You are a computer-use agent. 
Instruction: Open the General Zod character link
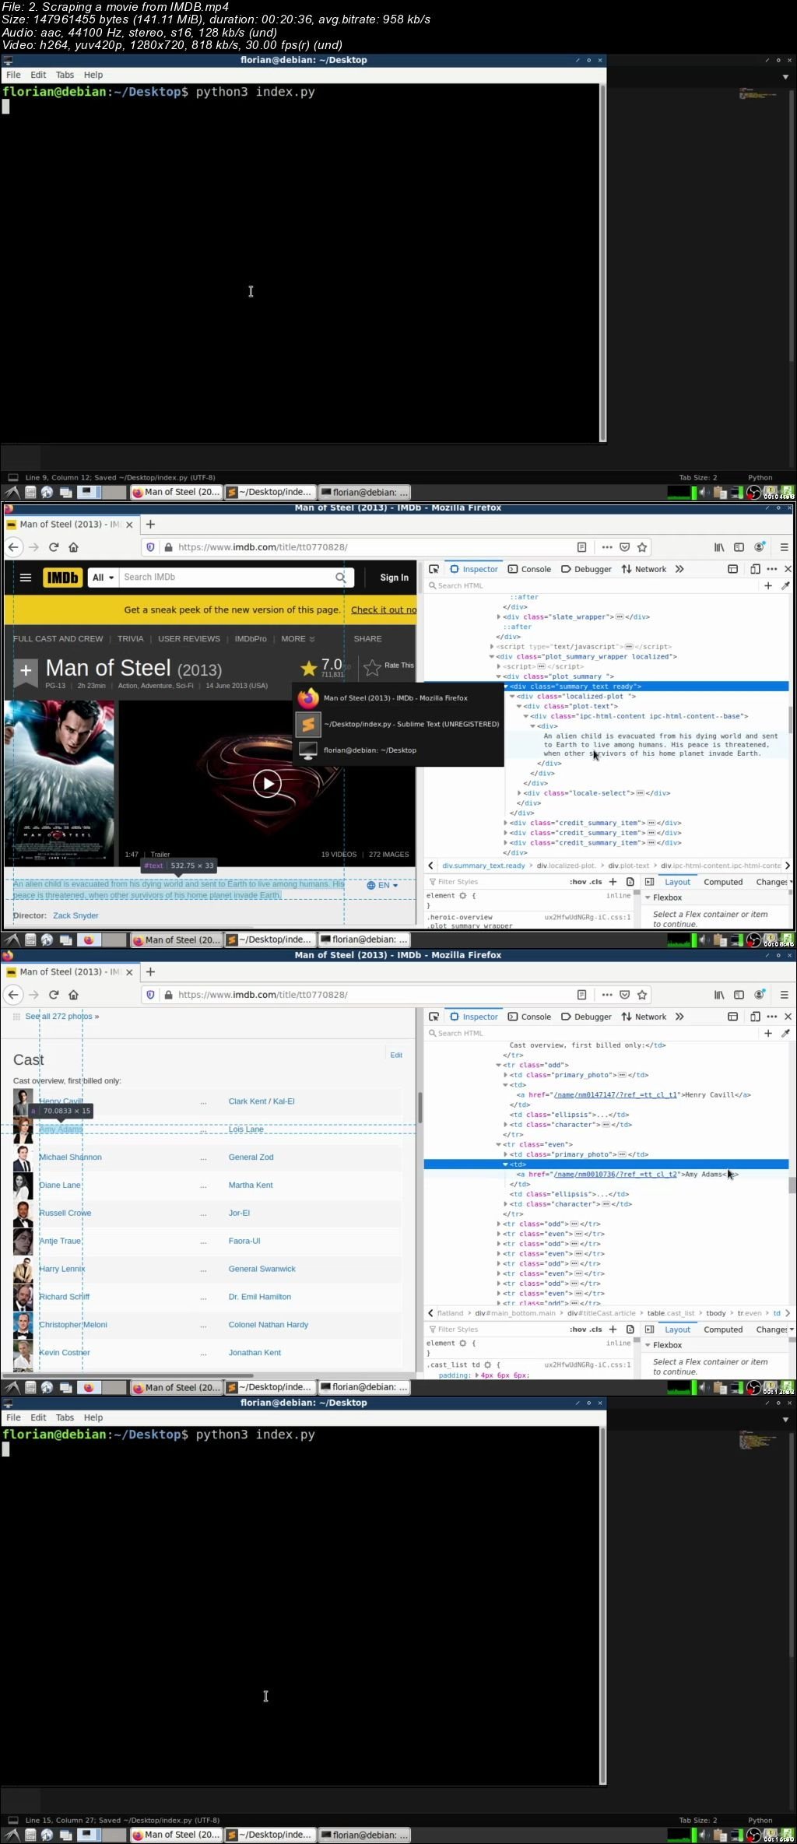pyautogui.click(x=251, y=1157)
